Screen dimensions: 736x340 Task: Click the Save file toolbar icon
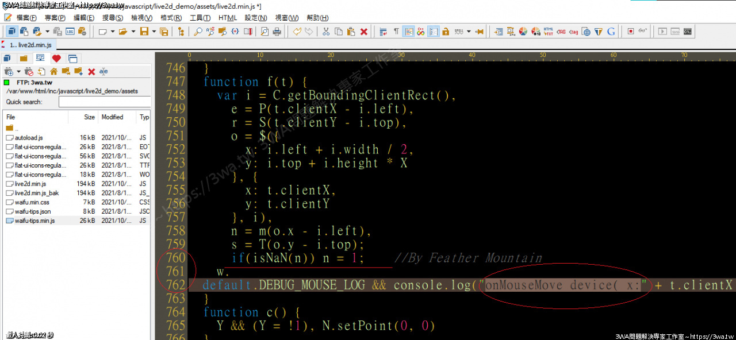(144, 32)
